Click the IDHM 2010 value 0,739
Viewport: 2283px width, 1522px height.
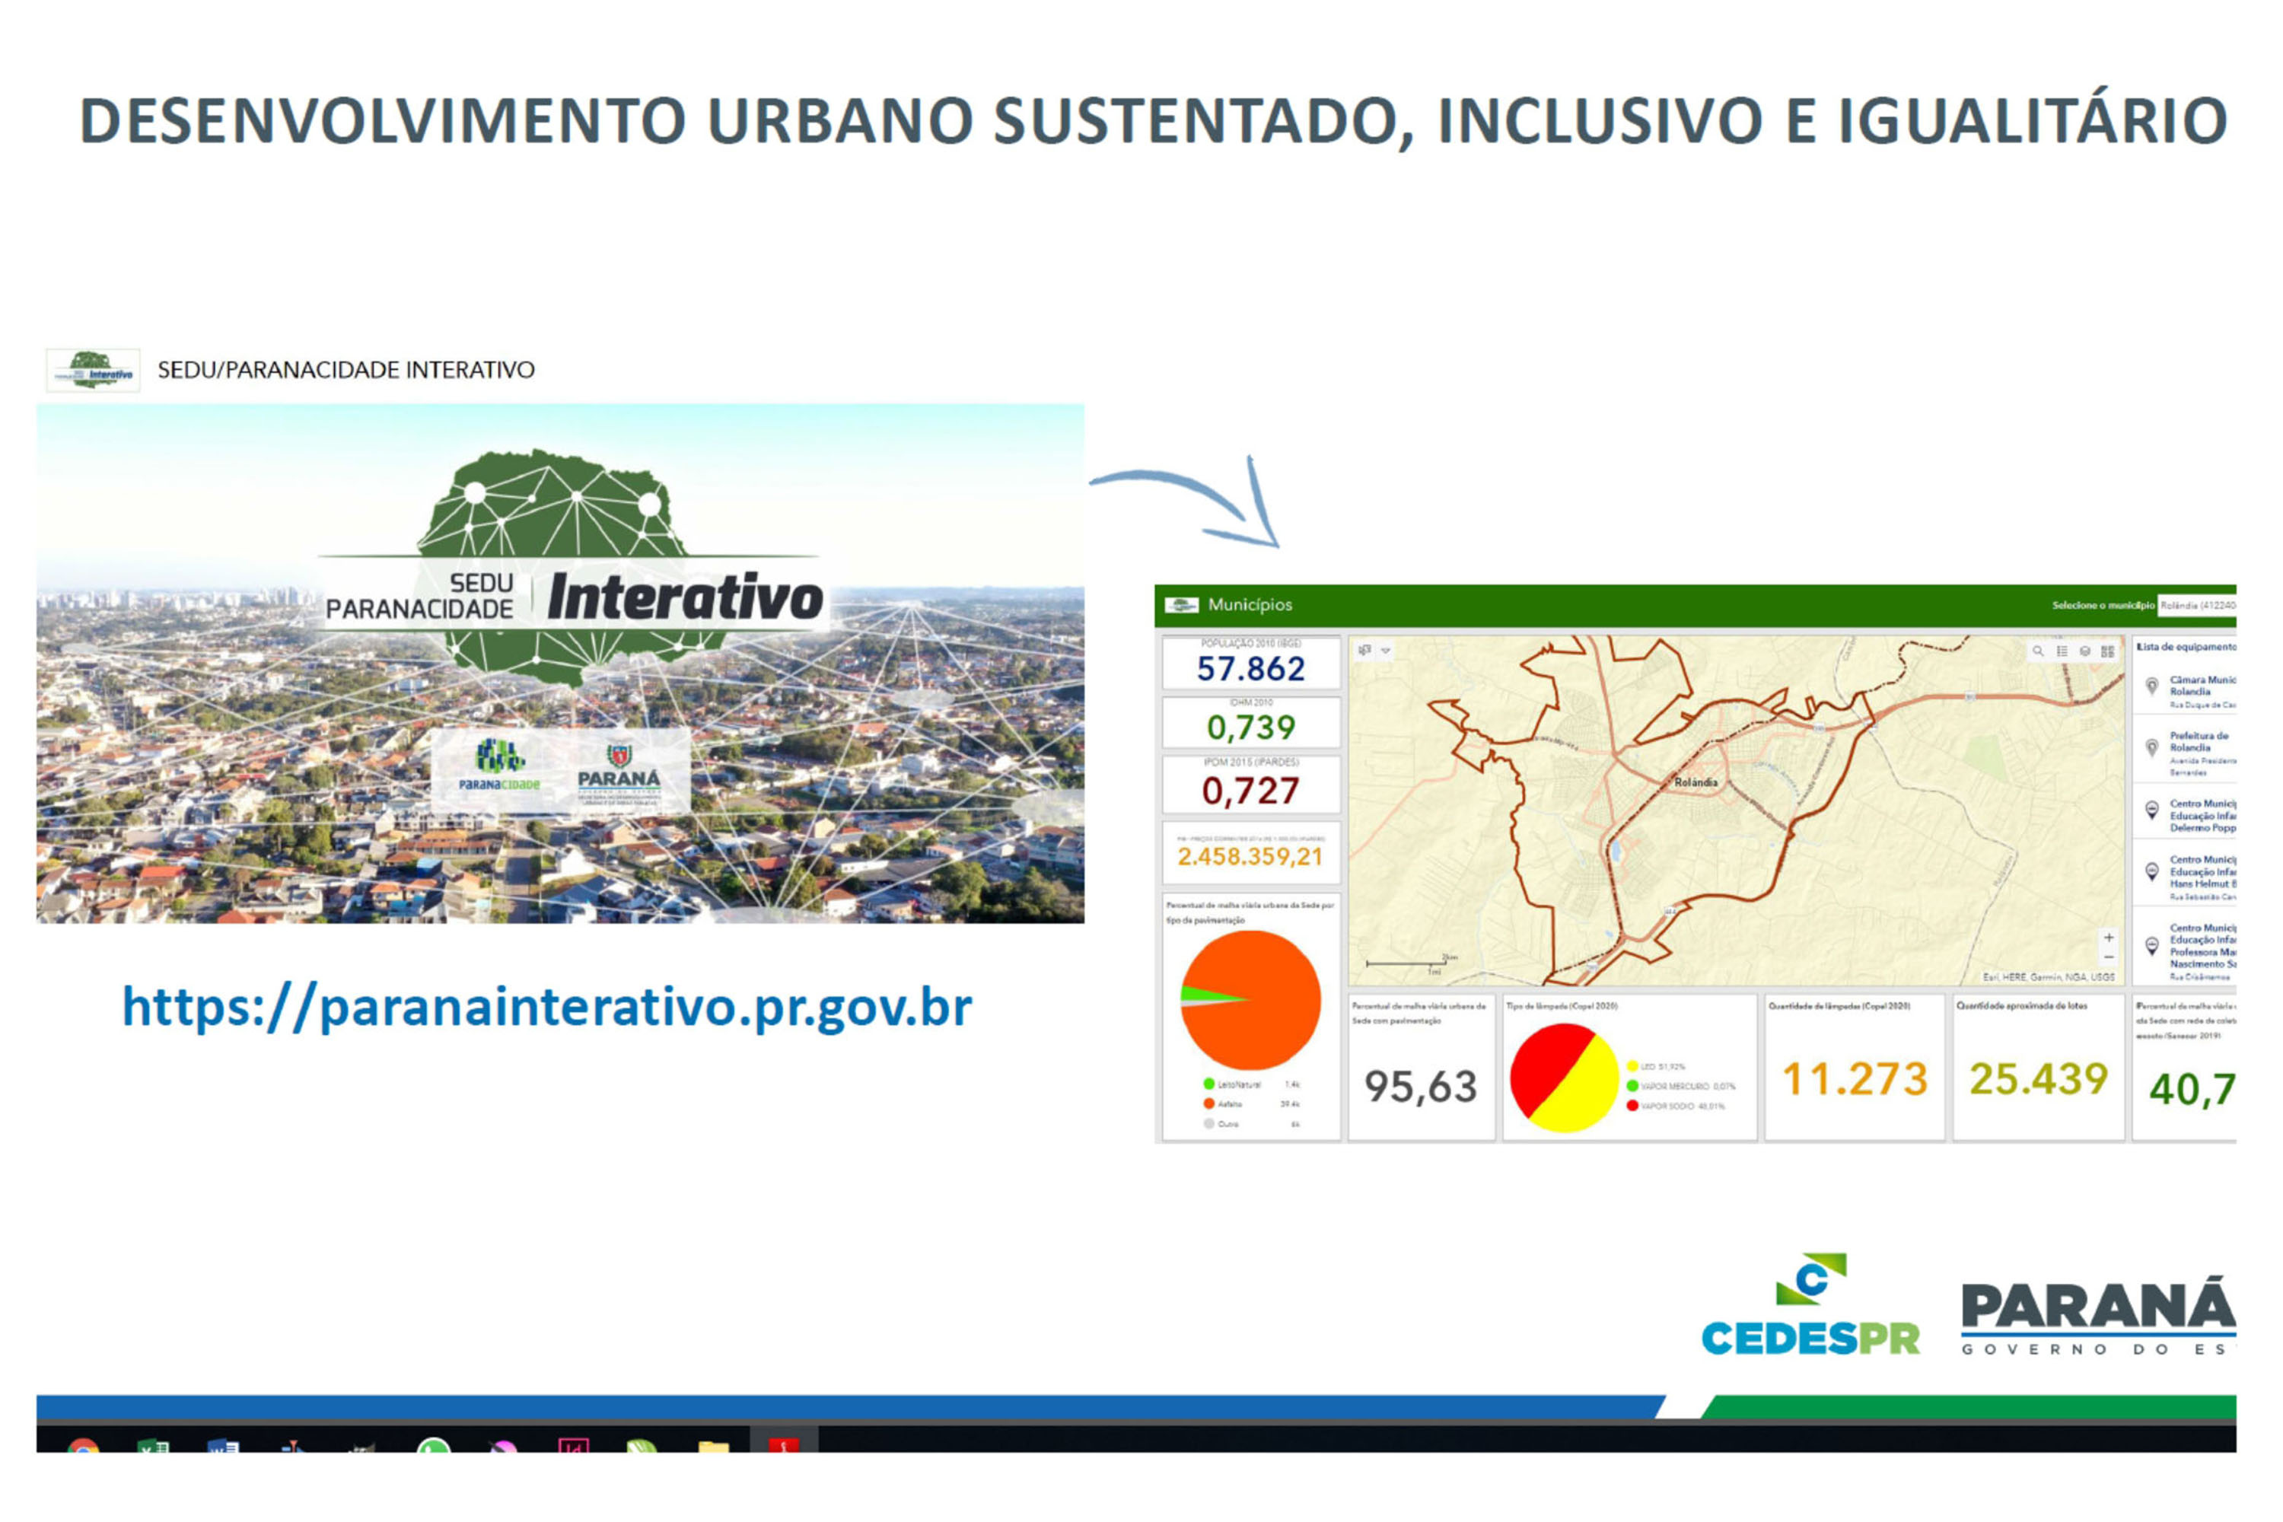coord(1250,727)
